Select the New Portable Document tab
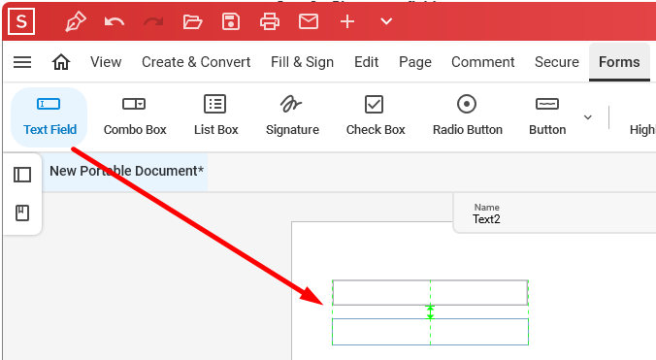Viewport: 656px width, 360px height. [126, 171]
